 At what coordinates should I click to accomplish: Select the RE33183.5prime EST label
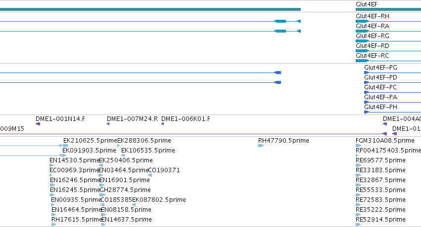(x=380, y=171)
